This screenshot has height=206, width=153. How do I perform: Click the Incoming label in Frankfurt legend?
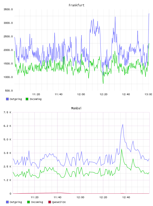35,99
